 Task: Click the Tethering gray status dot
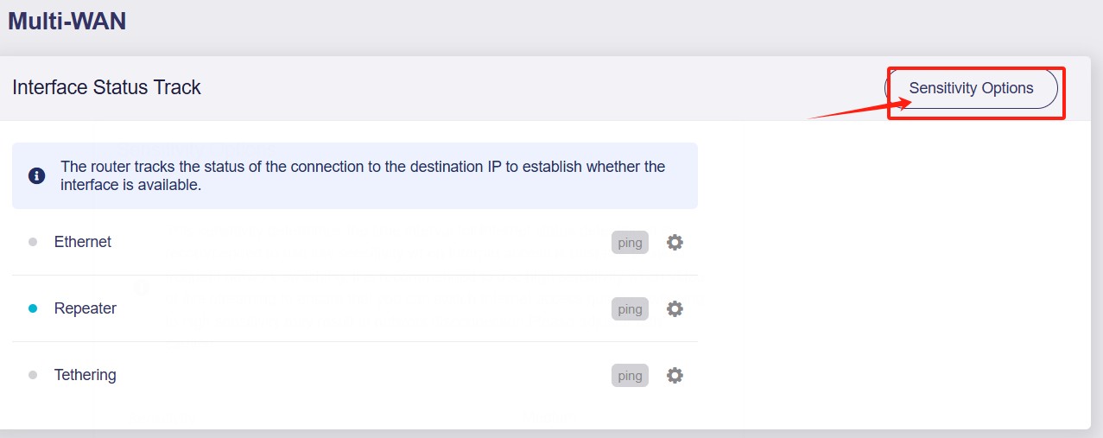33,375
